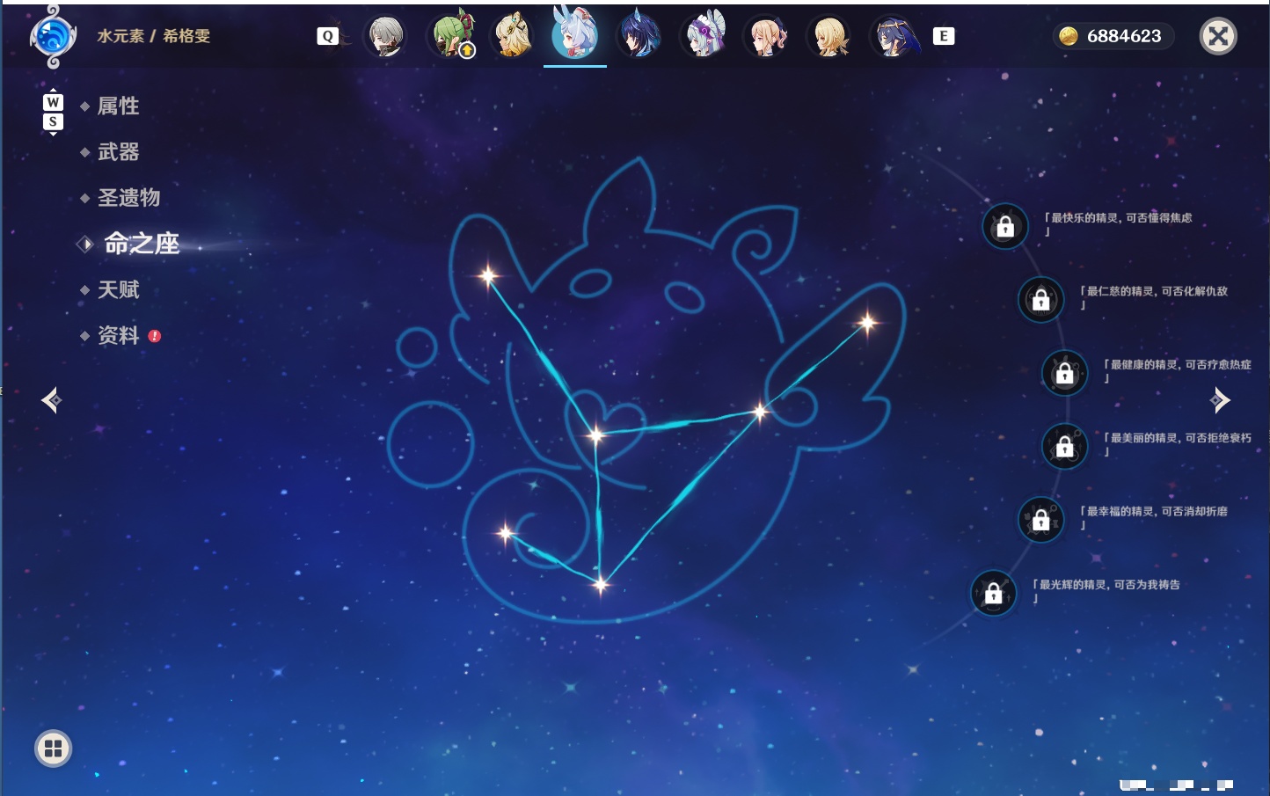The image size is (1270, 796).
Task: Open the 天赋 menu item
Action: coord(118,289)
